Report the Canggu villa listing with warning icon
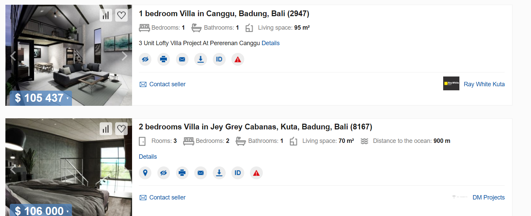531x216 pixels. (238, 59)
